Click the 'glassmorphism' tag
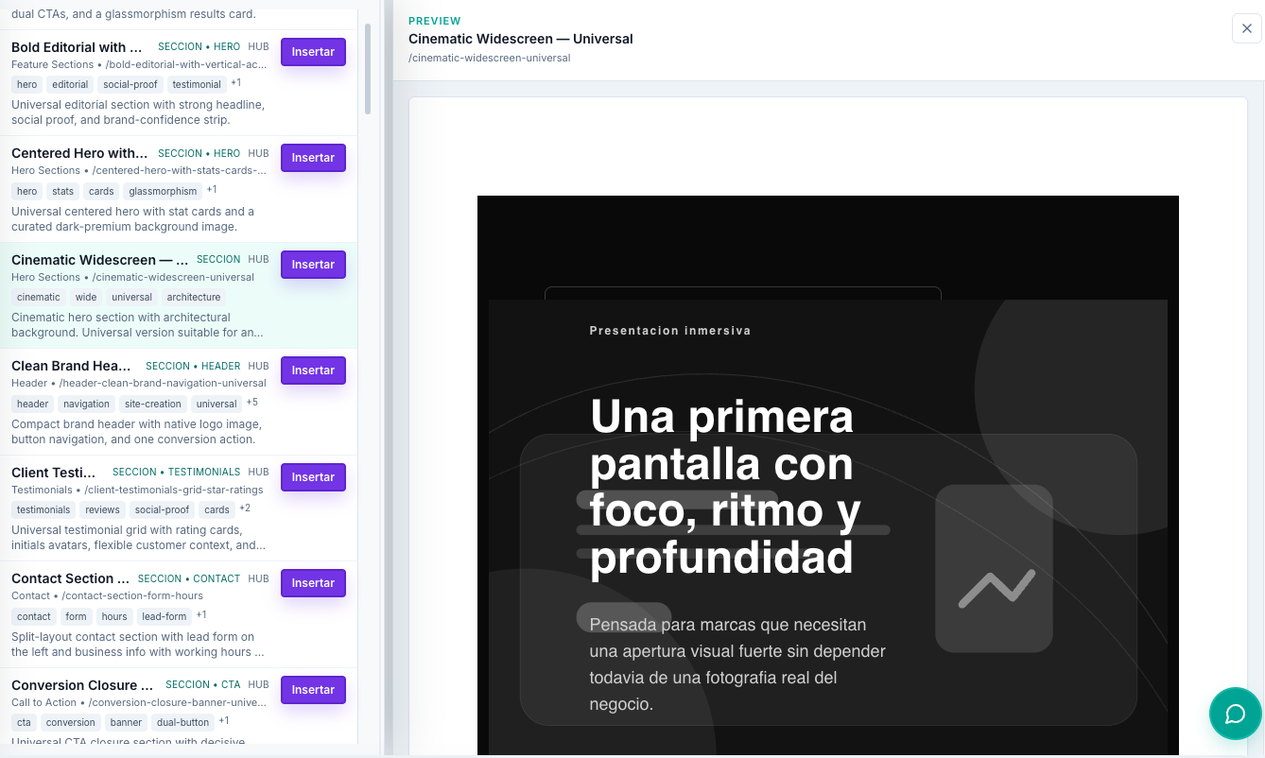The image size is (1265, 758). 164,191
